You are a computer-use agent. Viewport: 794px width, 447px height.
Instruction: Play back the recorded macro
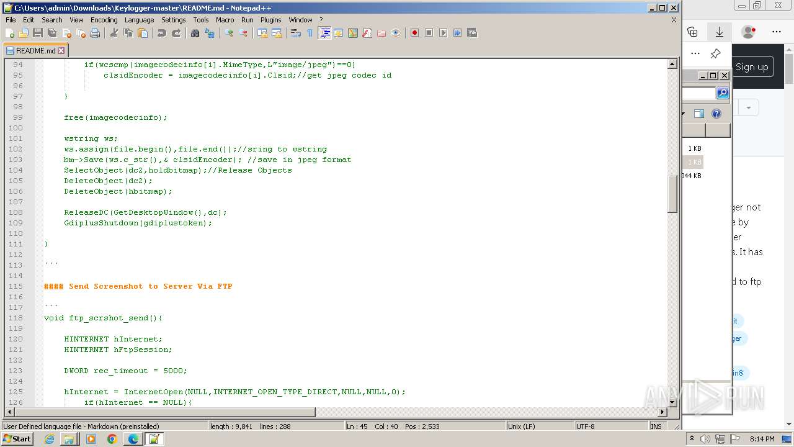[x=443, y=33]
